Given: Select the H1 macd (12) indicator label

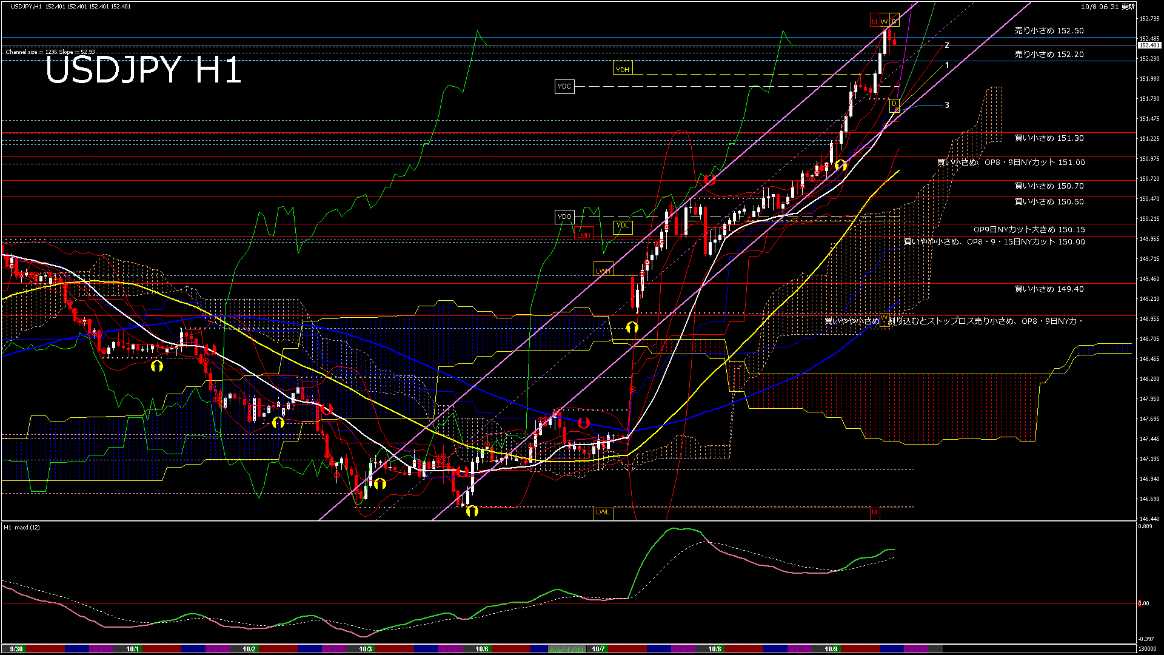Looking at the screenshot, I should [22, 528].
